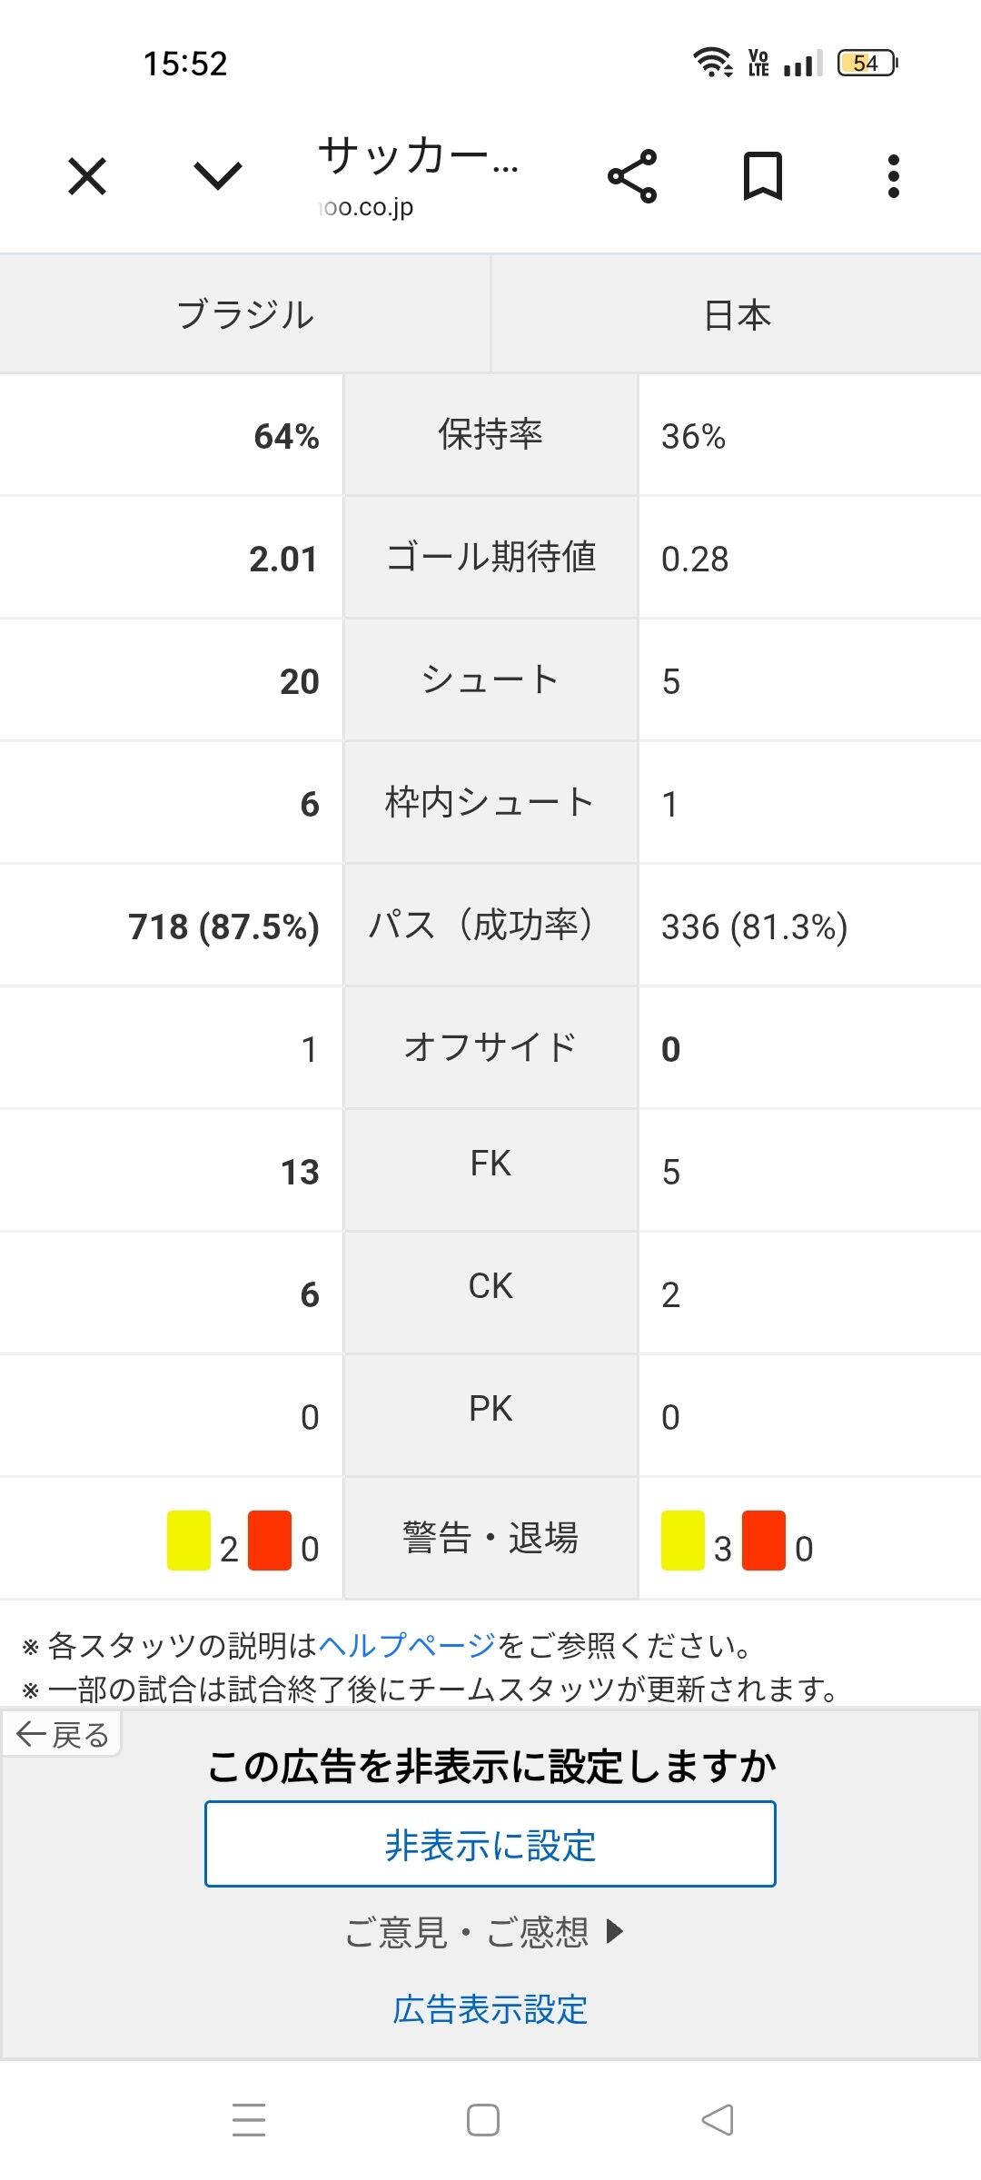The height and width of the screenshot is (2180, 981).
Task: Select the 日本 team tab
Action: pyautogui.click(x=737, y=314)
